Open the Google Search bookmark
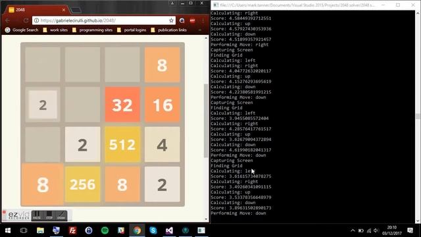The width and height of the screenshot is (421, 237). 22,30
